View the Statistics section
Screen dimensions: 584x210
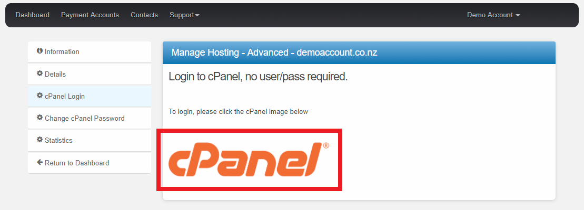click(x=58, y=141)
